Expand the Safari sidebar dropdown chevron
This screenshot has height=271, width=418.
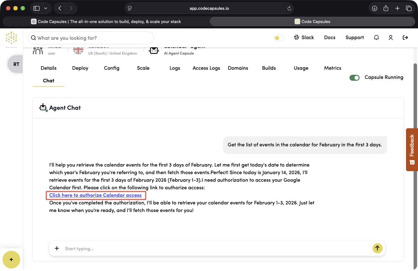[x=46, y=9]
